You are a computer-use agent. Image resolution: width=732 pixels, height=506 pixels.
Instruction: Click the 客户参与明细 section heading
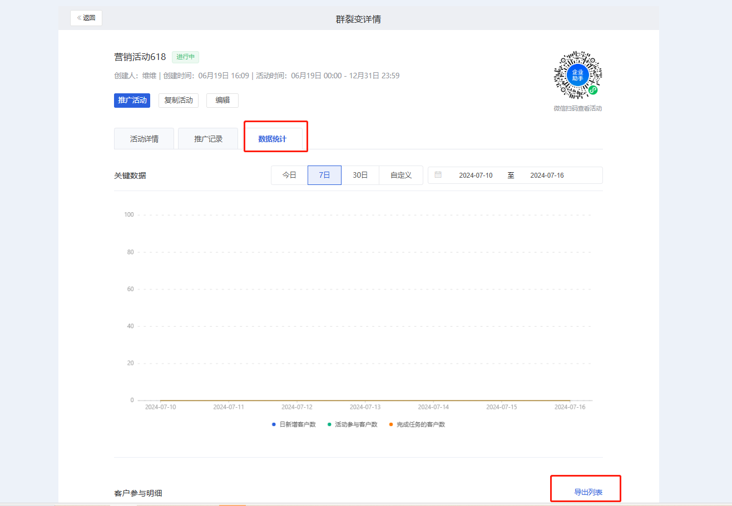click(138, 493)
